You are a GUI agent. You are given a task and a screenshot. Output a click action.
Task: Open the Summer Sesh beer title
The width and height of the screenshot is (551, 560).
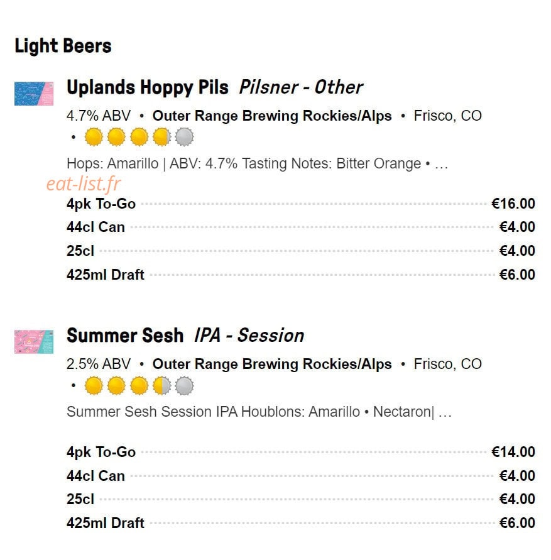coord(125,336)
